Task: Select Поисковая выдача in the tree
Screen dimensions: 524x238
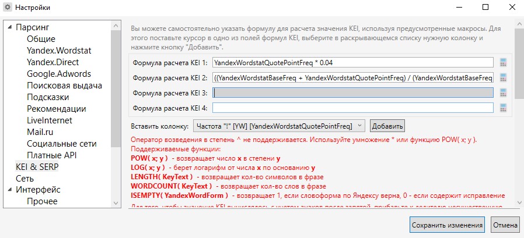Action: point(65,86)
